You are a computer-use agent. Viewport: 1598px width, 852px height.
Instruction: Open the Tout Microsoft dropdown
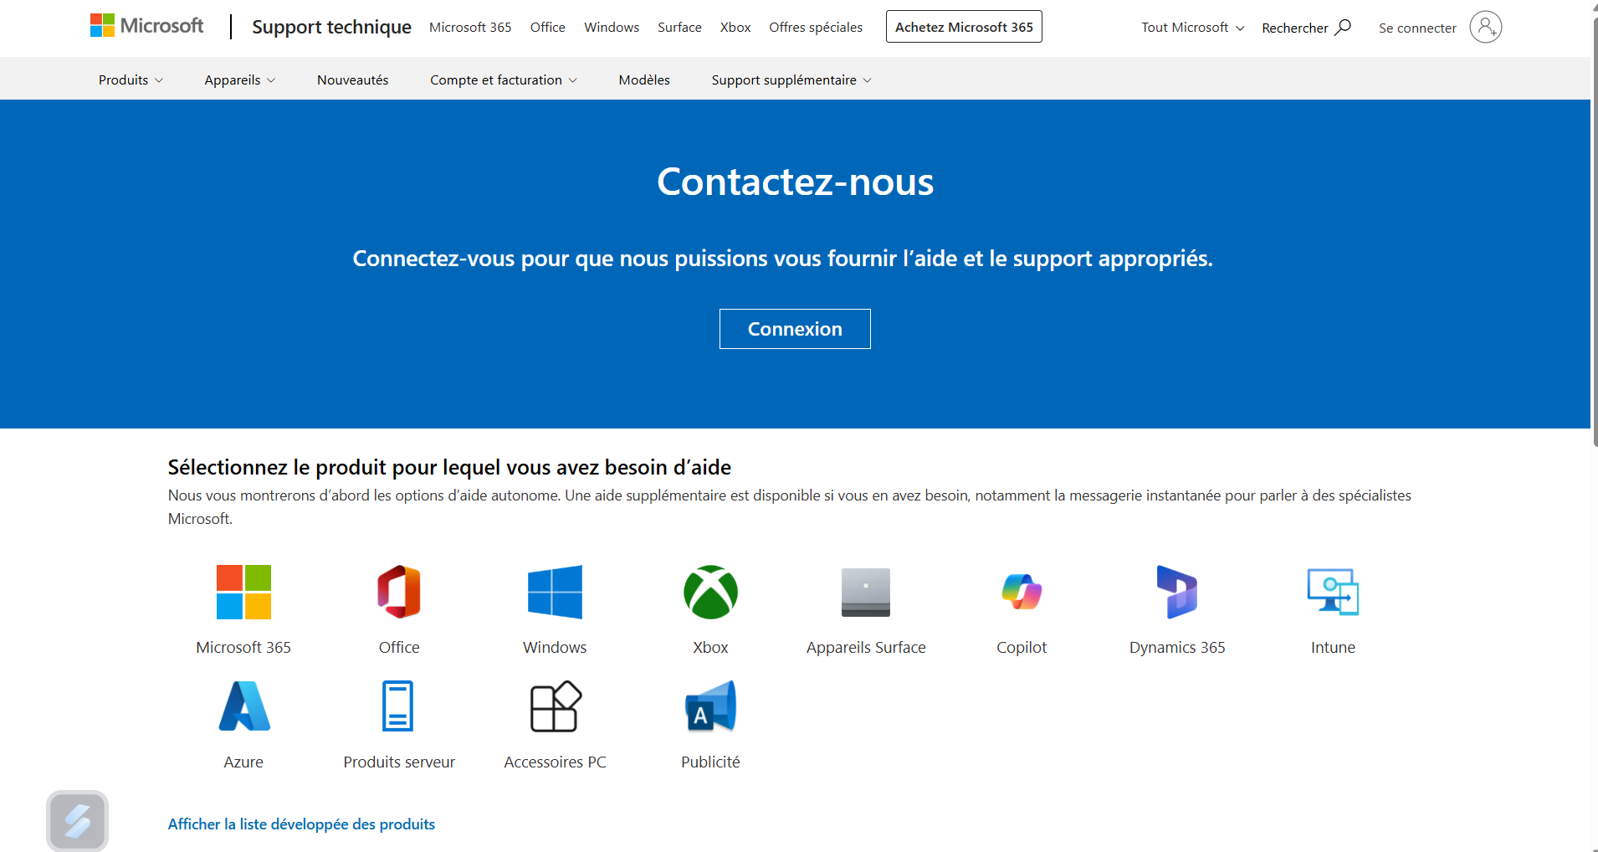coord(1192,28)
